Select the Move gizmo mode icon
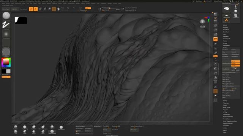The height and width of the screenshot is (136, 243). pos(40,9)
